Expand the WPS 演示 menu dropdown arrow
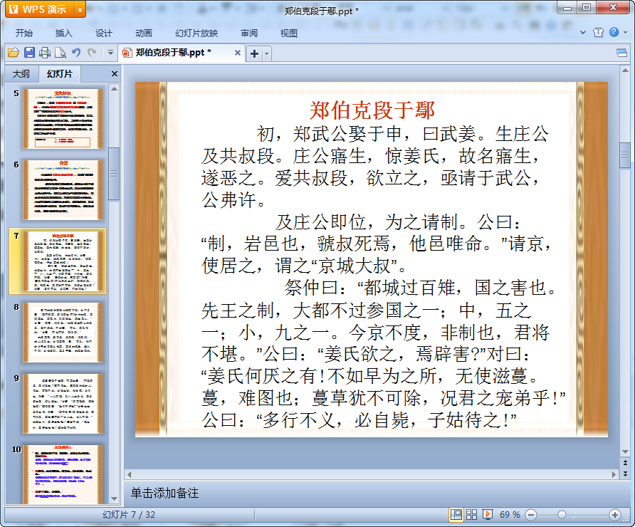 tap(80, 9)
